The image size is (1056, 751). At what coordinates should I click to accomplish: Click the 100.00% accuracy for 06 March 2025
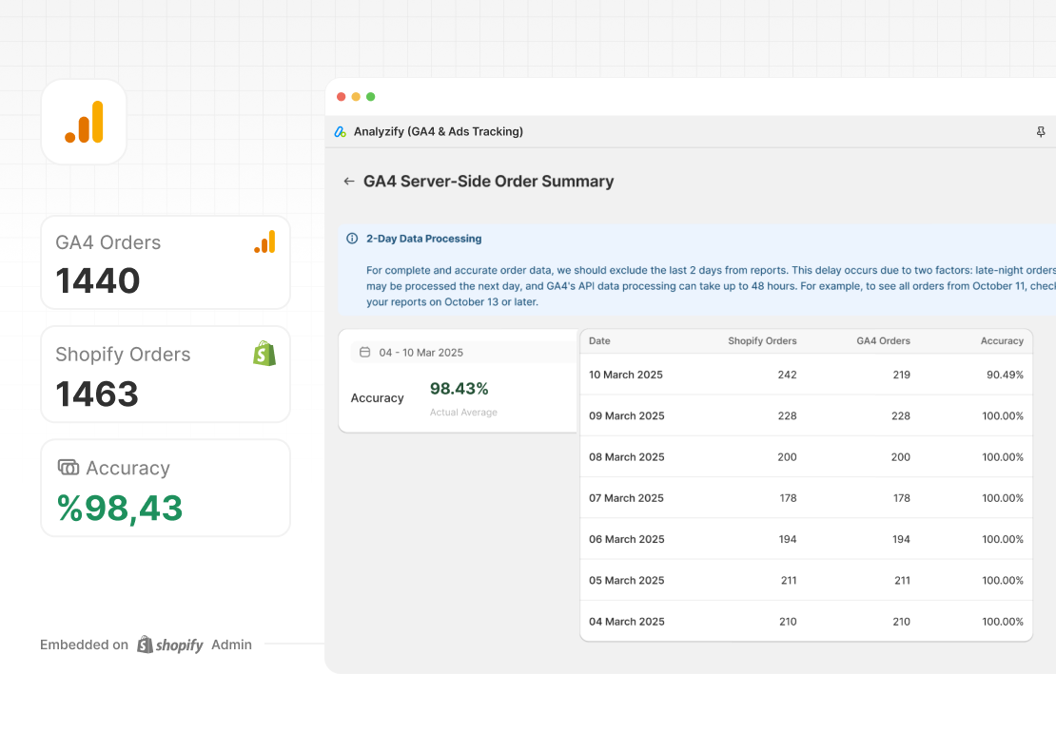tap(1003, 539)
